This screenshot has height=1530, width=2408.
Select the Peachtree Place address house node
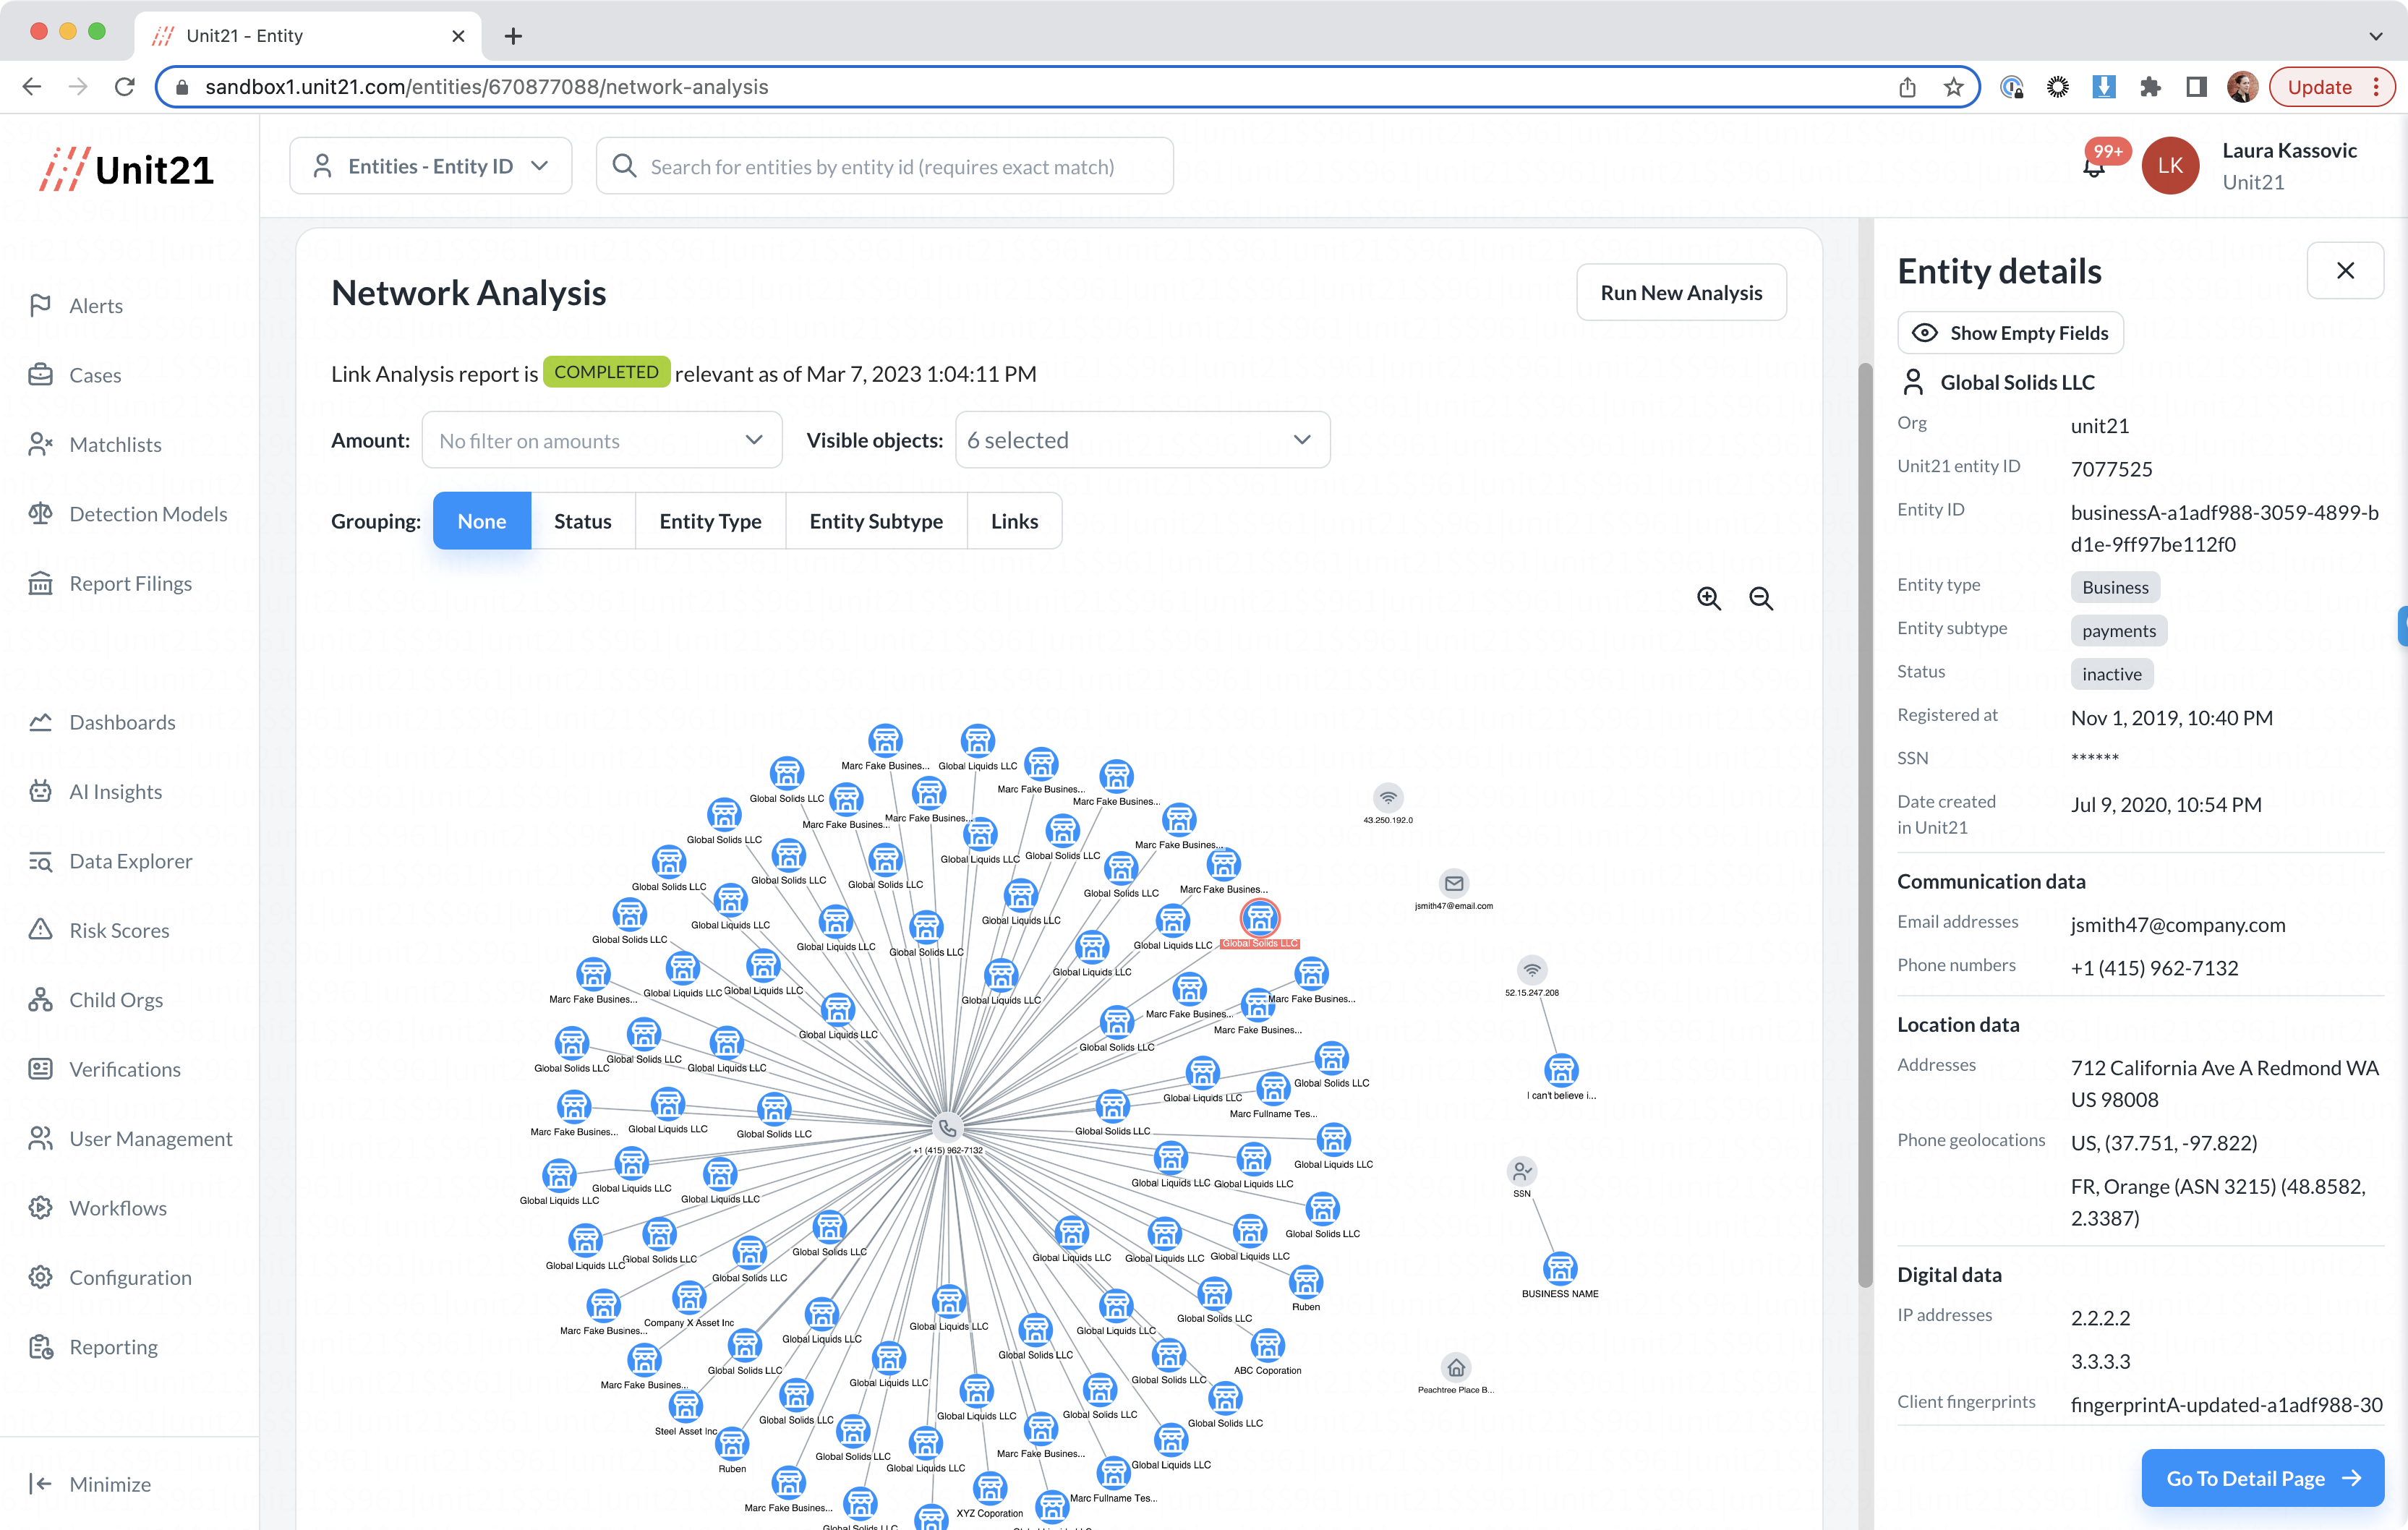[1456, 1367]
